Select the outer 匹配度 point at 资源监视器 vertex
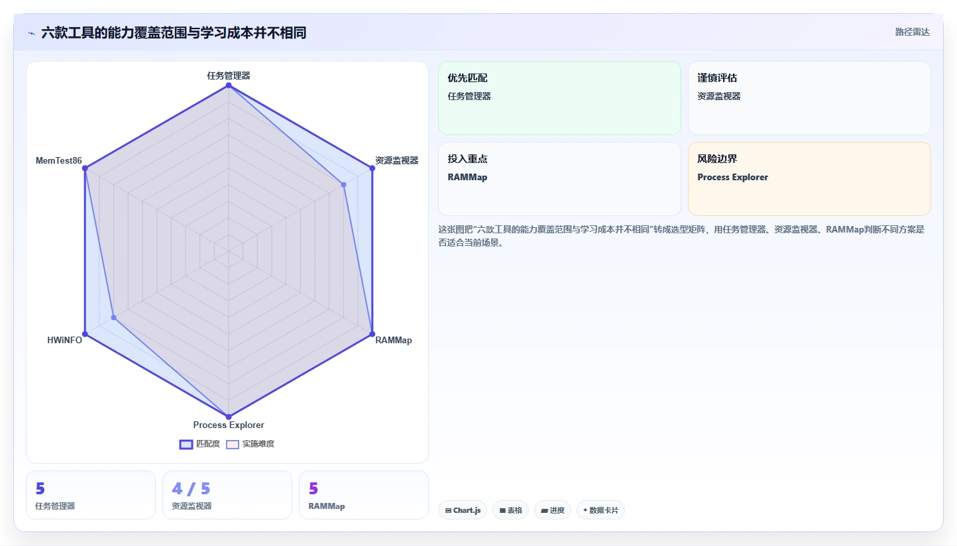Image resolution: width=957 pixels, height=546 pixels. pyautogui.click(x=372, y=168)
